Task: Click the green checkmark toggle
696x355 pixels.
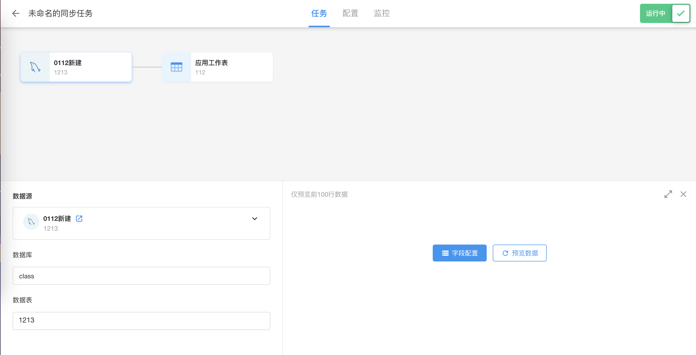Action: (x=681, y=13)
